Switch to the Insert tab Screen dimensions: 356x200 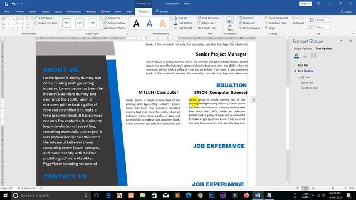[32, 11]
